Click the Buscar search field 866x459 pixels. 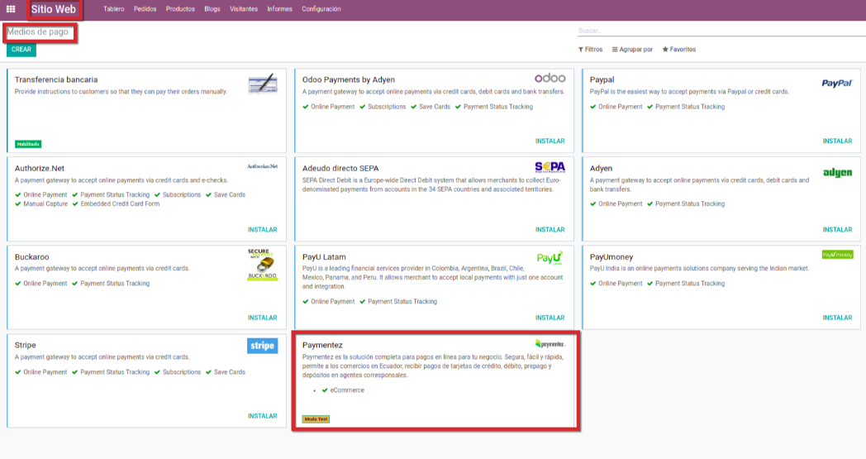pos(719,31)
